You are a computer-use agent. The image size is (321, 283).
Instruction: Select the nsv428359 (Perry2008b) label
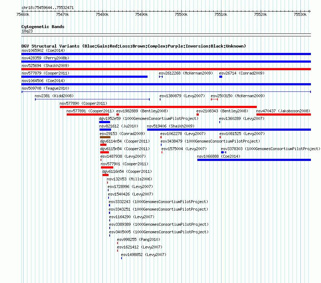tap(45, 58)
